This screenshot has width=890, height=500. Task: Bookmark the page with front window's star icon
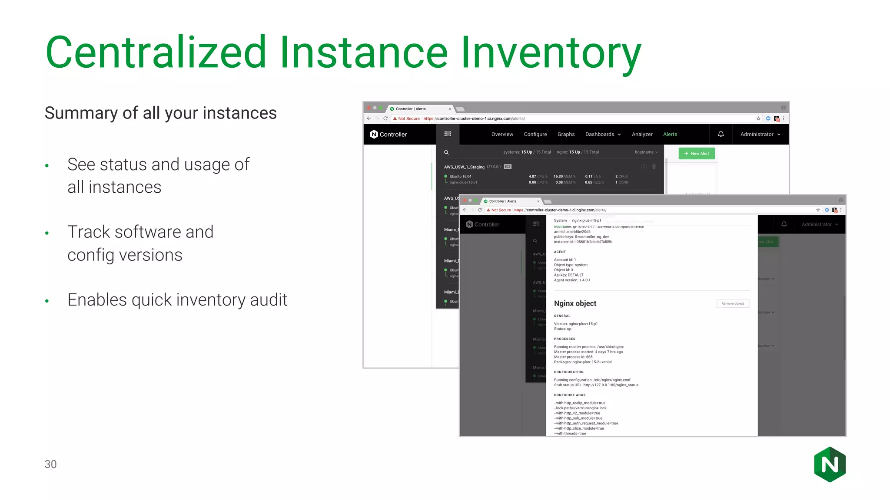click(x=818, y=210)
